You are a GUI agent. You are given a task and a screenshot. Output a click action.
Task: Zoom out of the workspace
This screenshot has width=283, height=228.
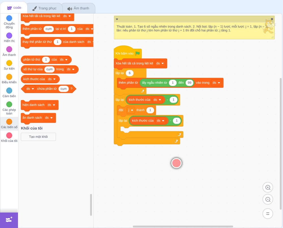coord(268,199)
